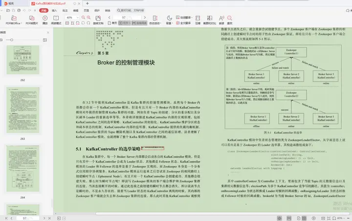Go to next page arrow in toolbar
The height and width of the screenshot is (221, 352).
[145, 17]
